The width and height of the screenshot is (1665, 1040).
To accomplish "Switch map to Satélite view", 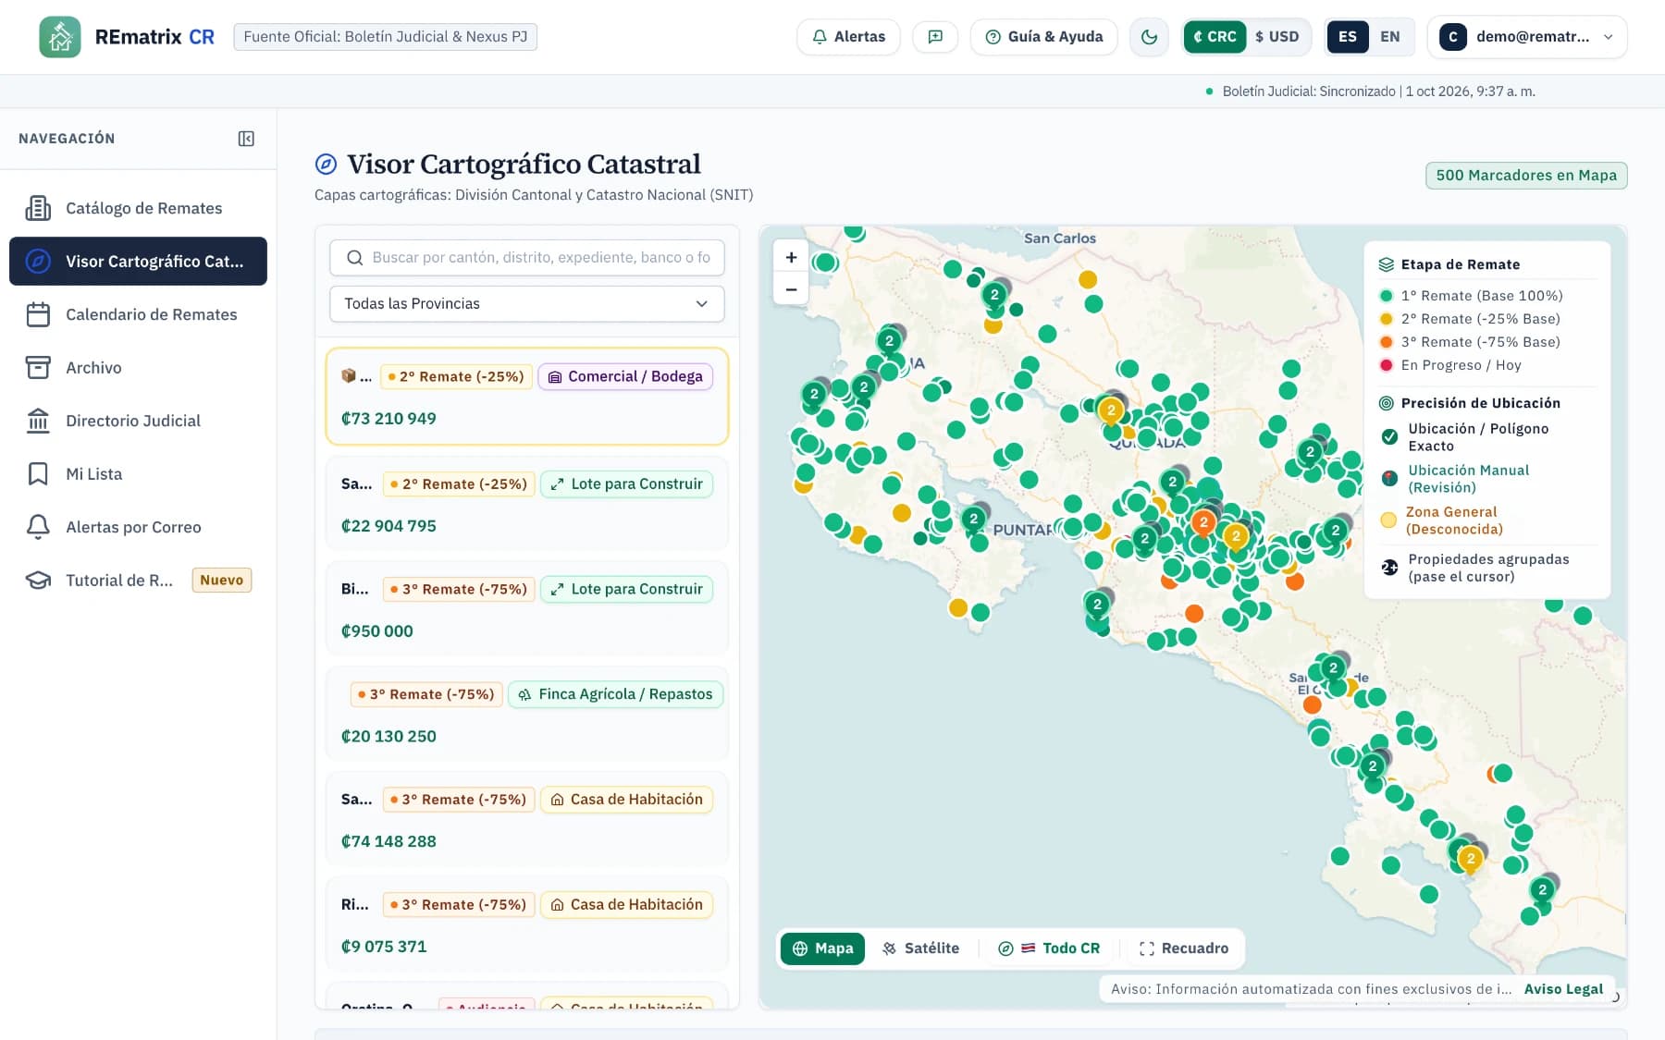I will coord(920,948).
